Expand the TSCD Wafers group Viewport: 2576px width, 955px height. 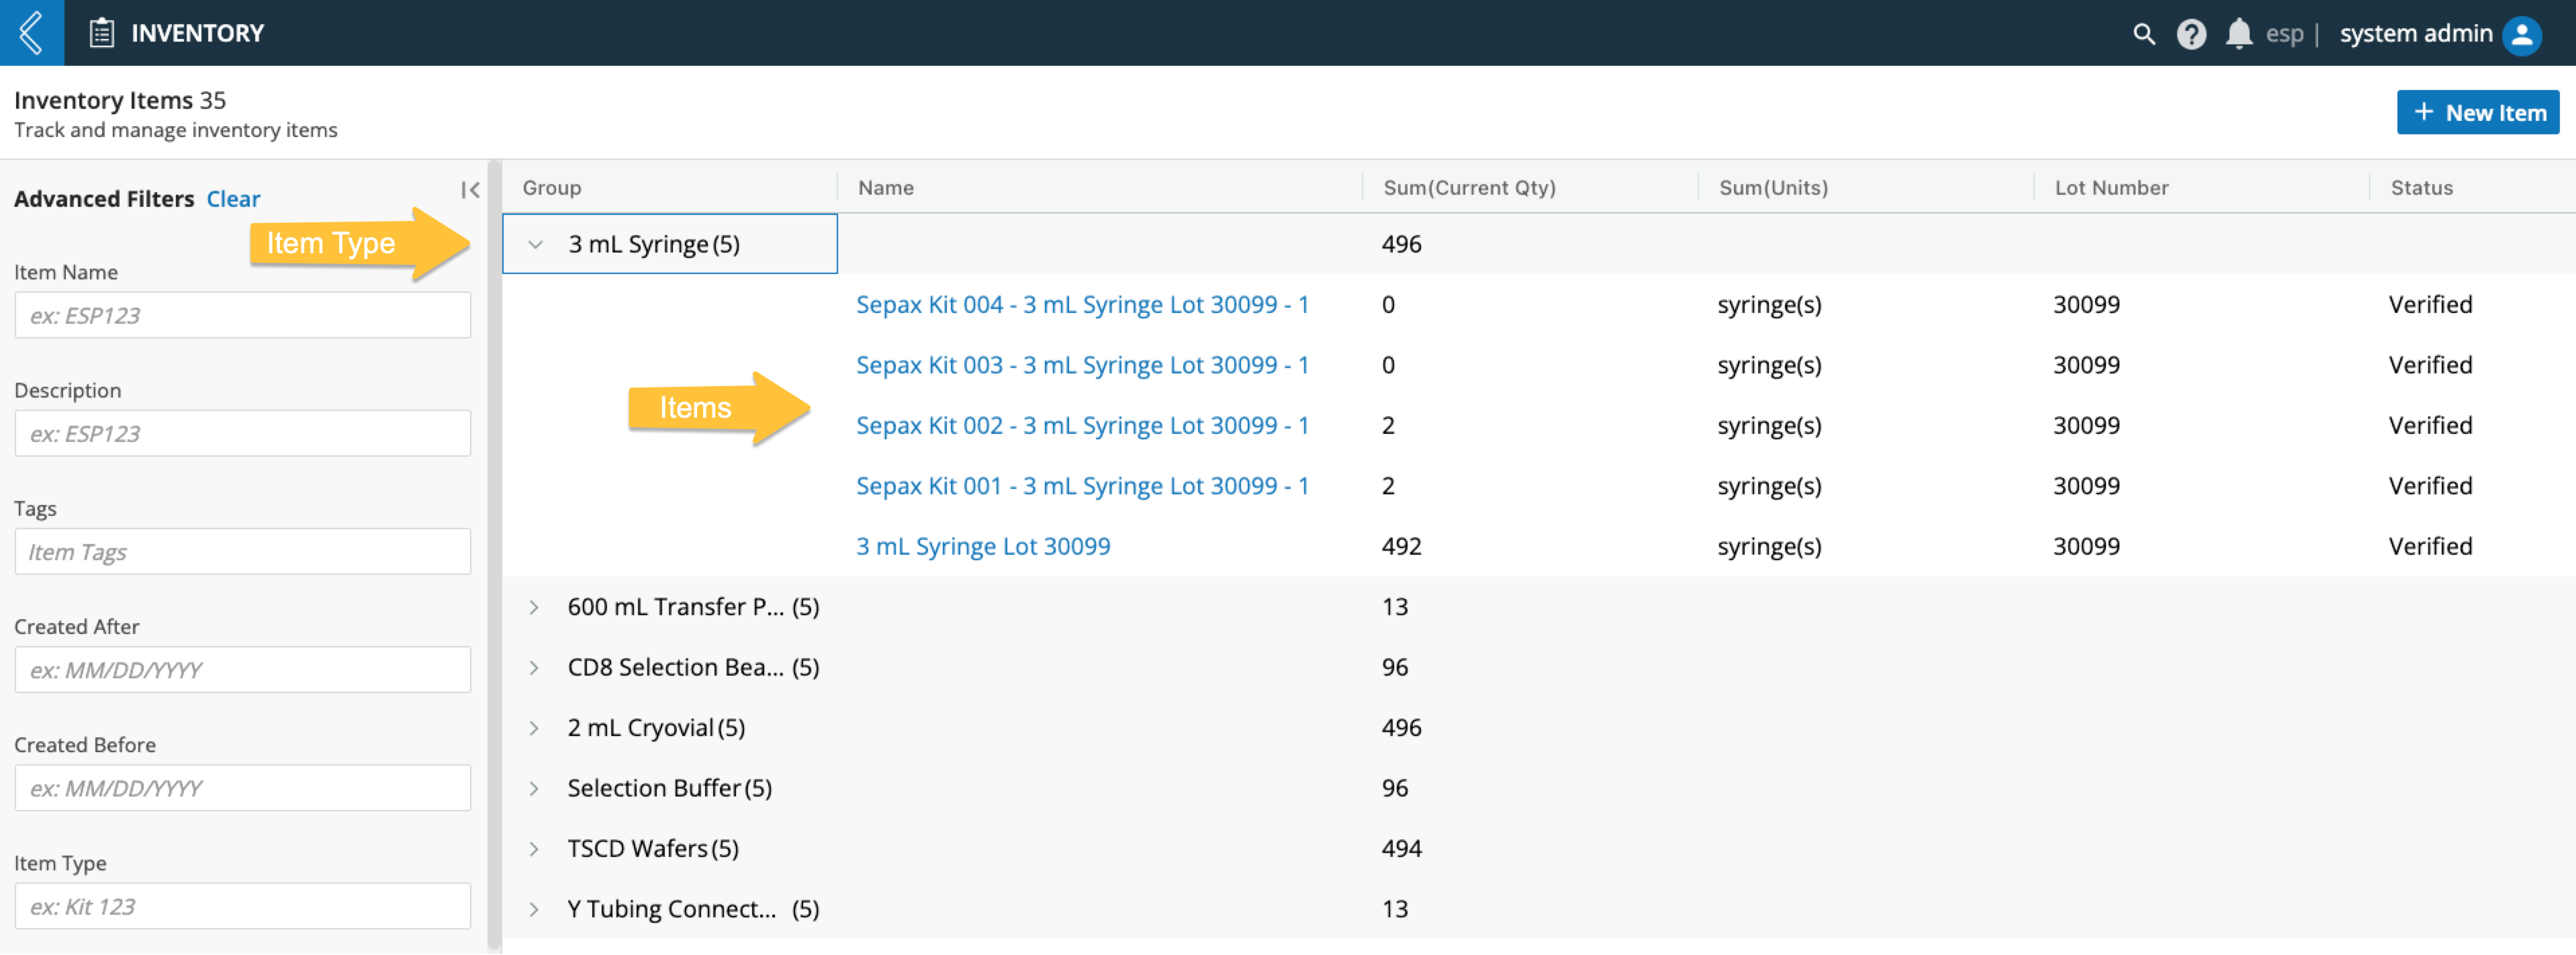[x=534, y=849]
